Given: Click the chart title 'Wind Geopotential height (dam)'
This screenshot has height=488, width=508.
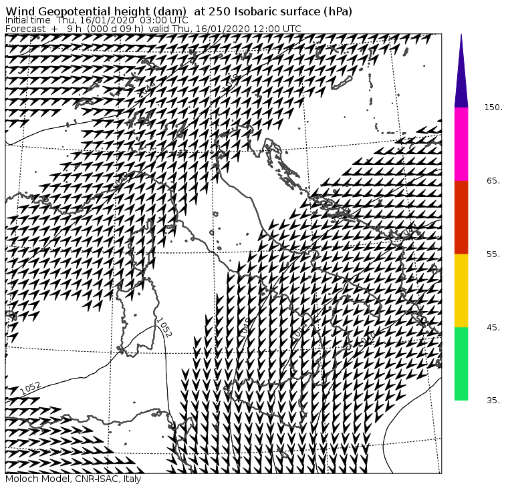Looking at the screenshot, I should click(96, 12).
